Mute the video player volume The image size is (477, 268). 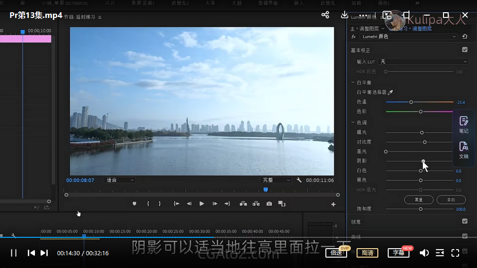coord(424,253)
